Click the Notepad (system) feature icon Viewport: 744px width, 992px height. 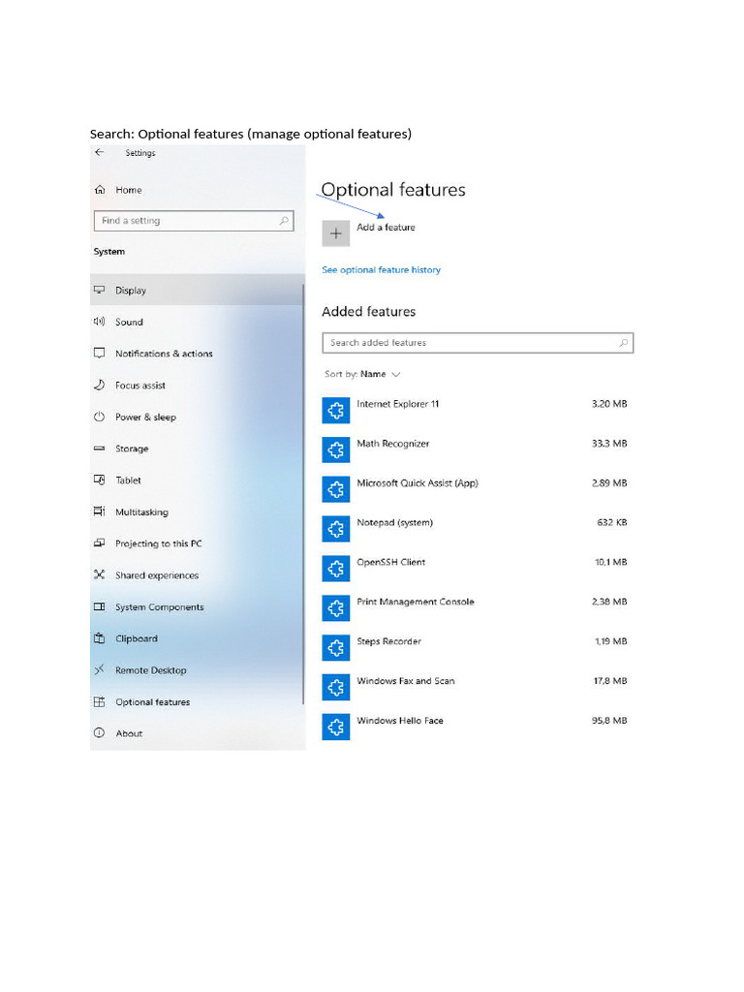(x=336, y=529)
